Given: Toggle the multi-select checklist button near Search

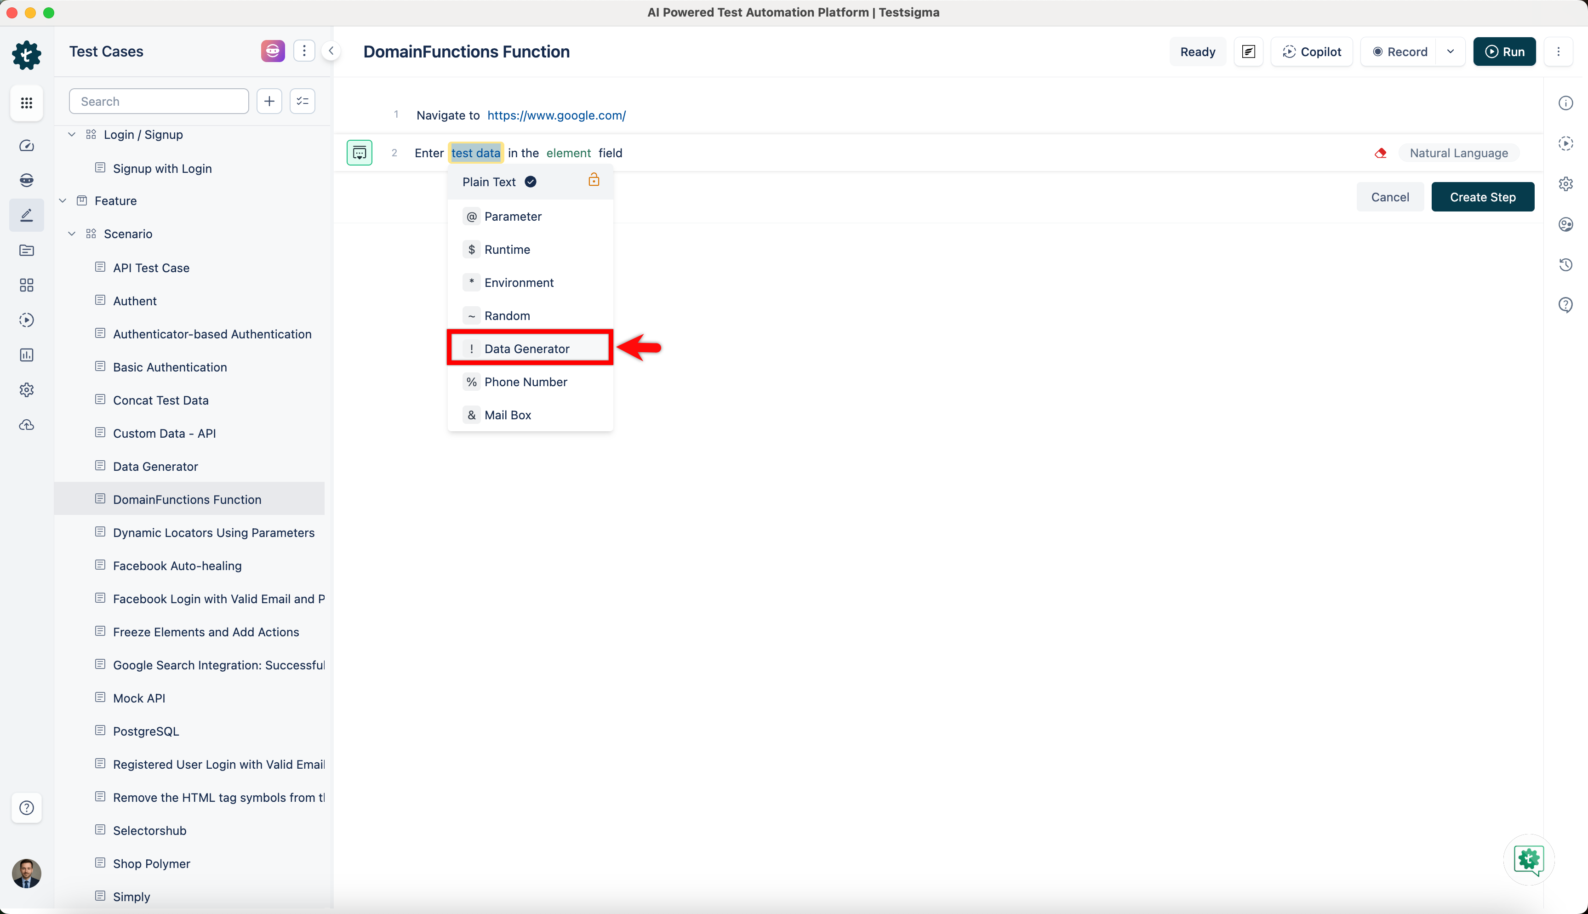Looking at the screenshot, I should point(303,101).
